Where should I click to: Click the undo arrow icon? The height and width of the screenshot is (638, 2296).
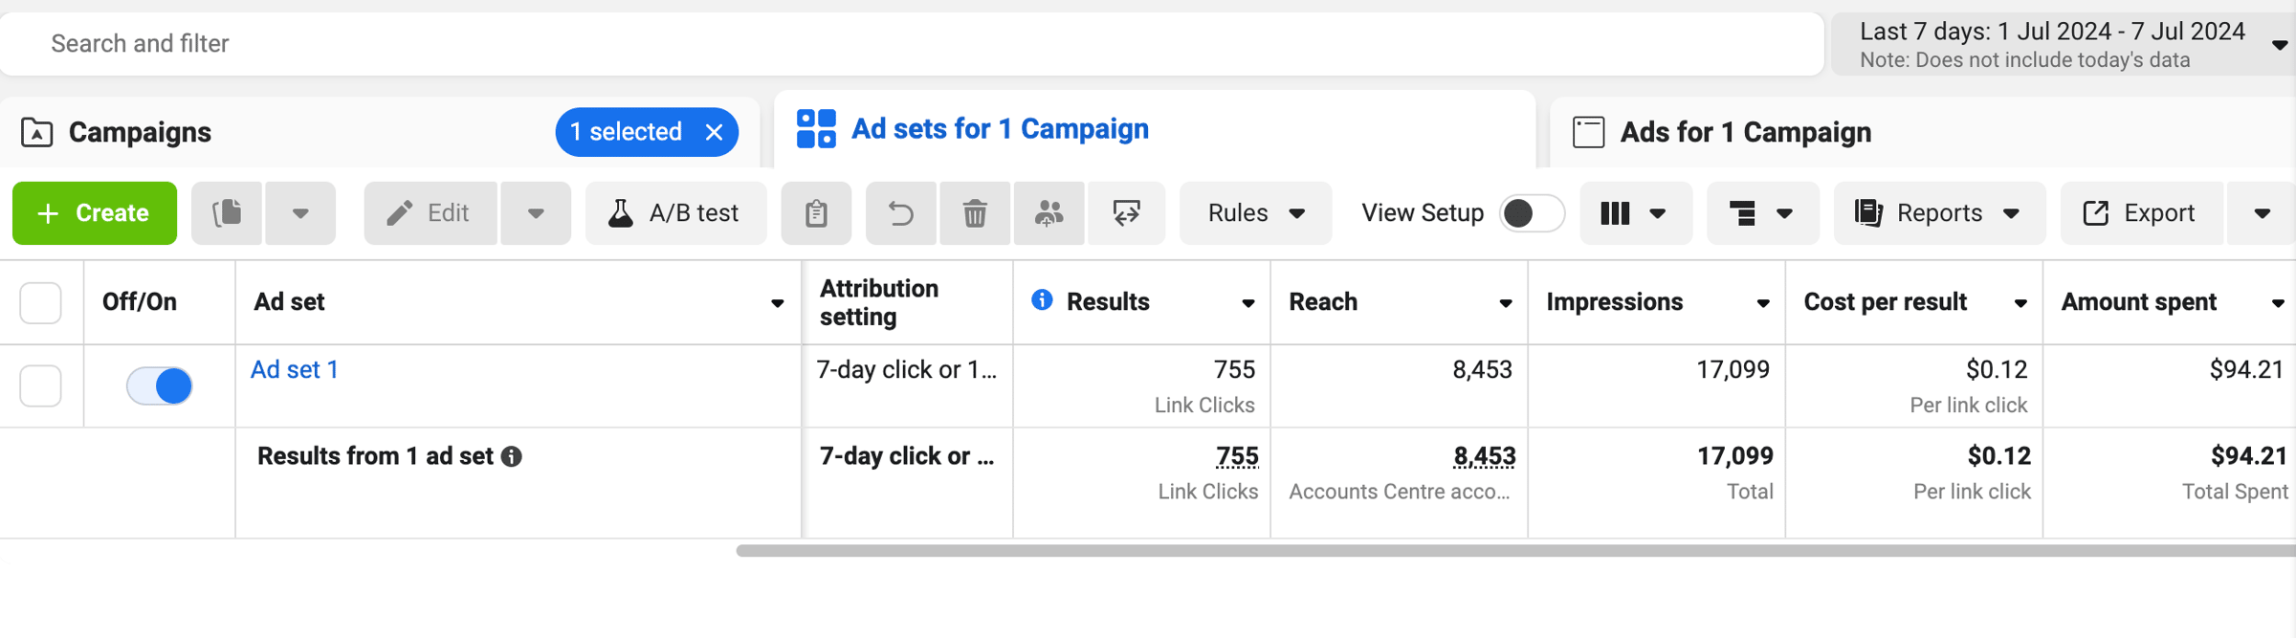pyautogui.click(x=900, y=212)
